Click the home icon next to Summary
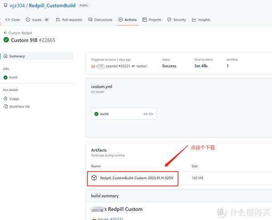 [5, 56]
